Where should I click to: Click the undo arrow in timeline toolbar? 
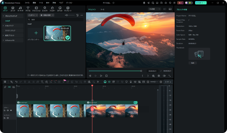(16, 82)
